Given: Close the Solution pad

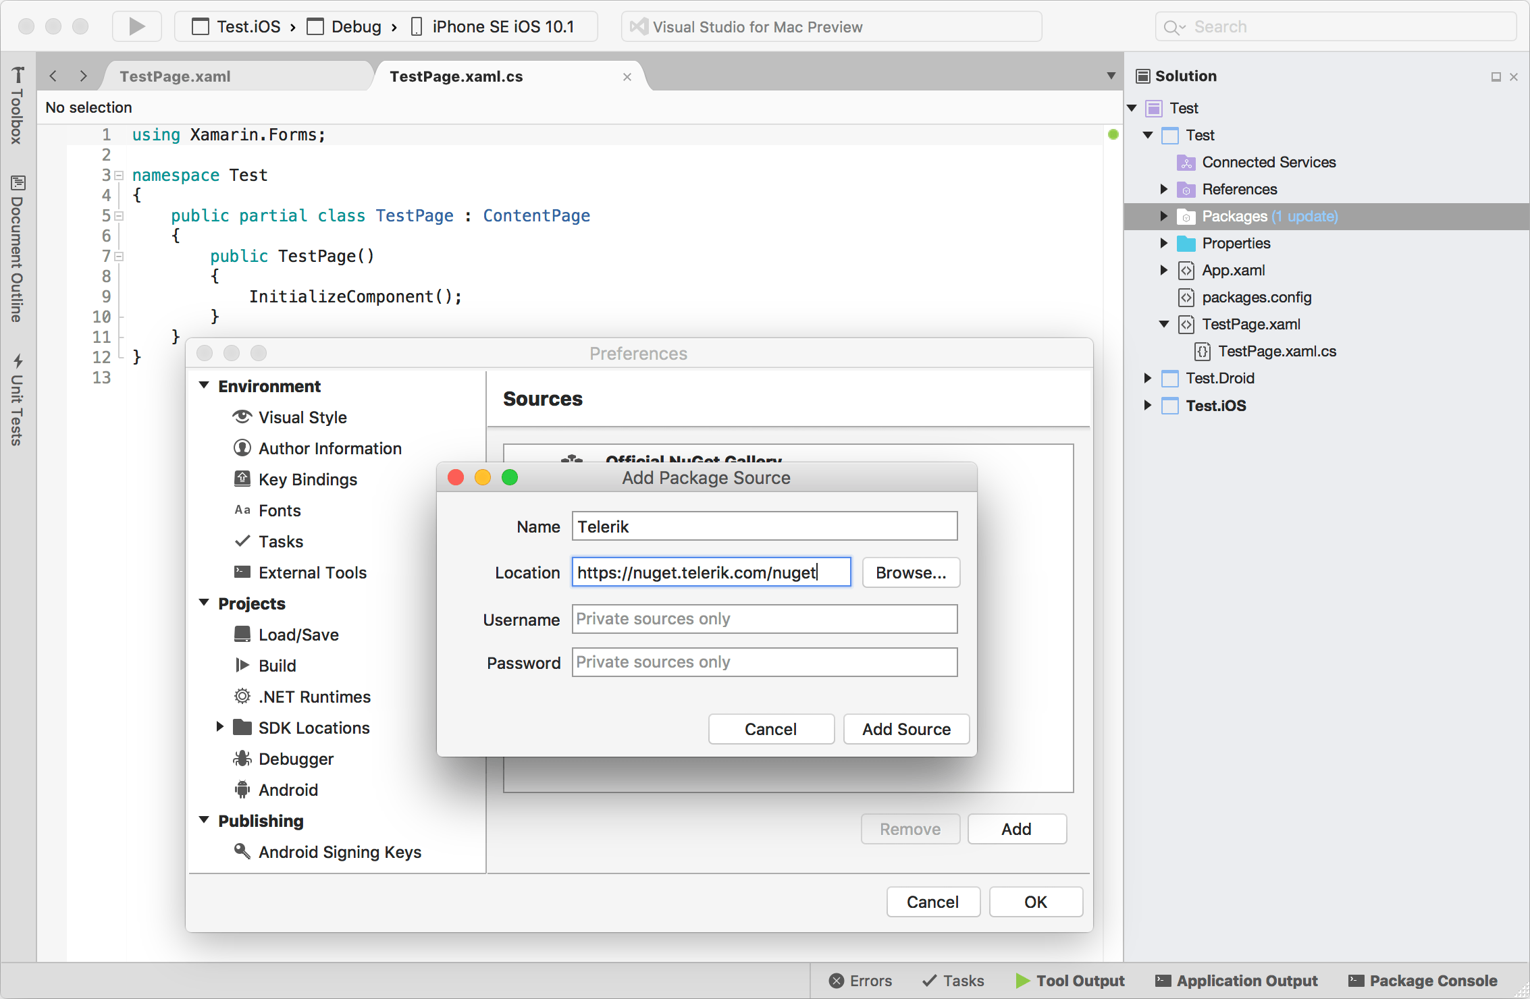Looking at the screenshot, I should [1514, 77].
